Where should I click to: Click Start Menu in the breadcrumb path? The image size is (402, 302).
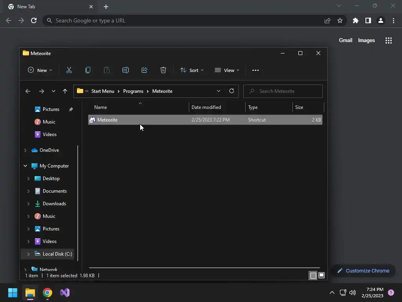click(x=103, y=91)
